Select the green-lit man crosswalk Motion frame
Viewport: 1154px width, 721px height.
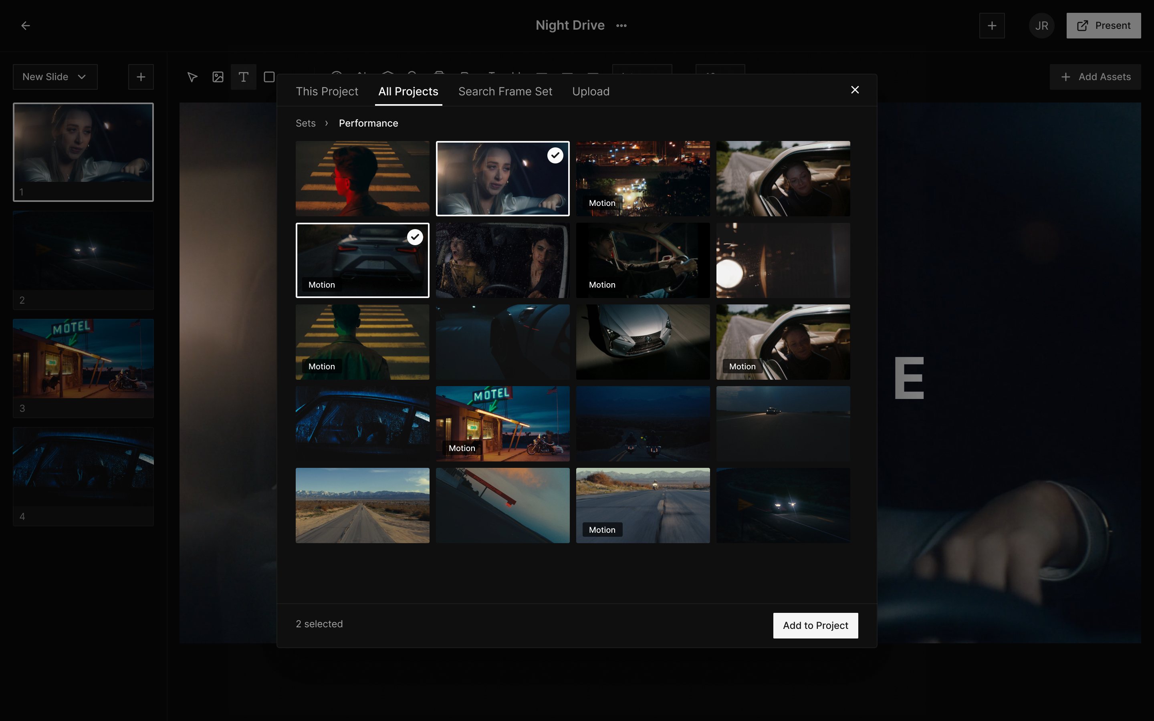[362, 342]
